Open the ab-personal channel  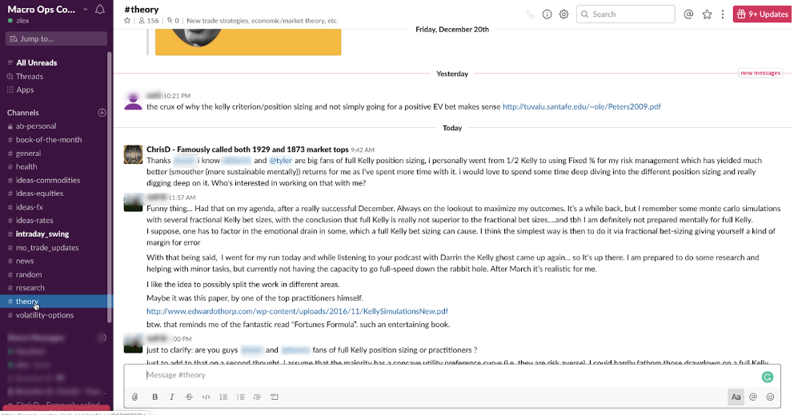36,126
